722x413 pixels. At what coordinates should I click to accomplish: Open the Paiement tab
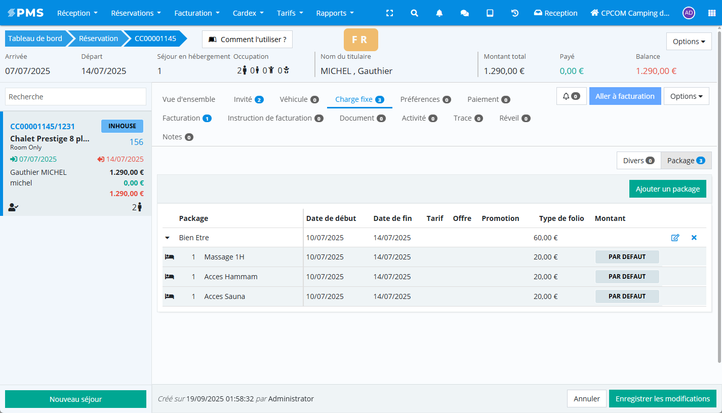[x=488, y=99]
